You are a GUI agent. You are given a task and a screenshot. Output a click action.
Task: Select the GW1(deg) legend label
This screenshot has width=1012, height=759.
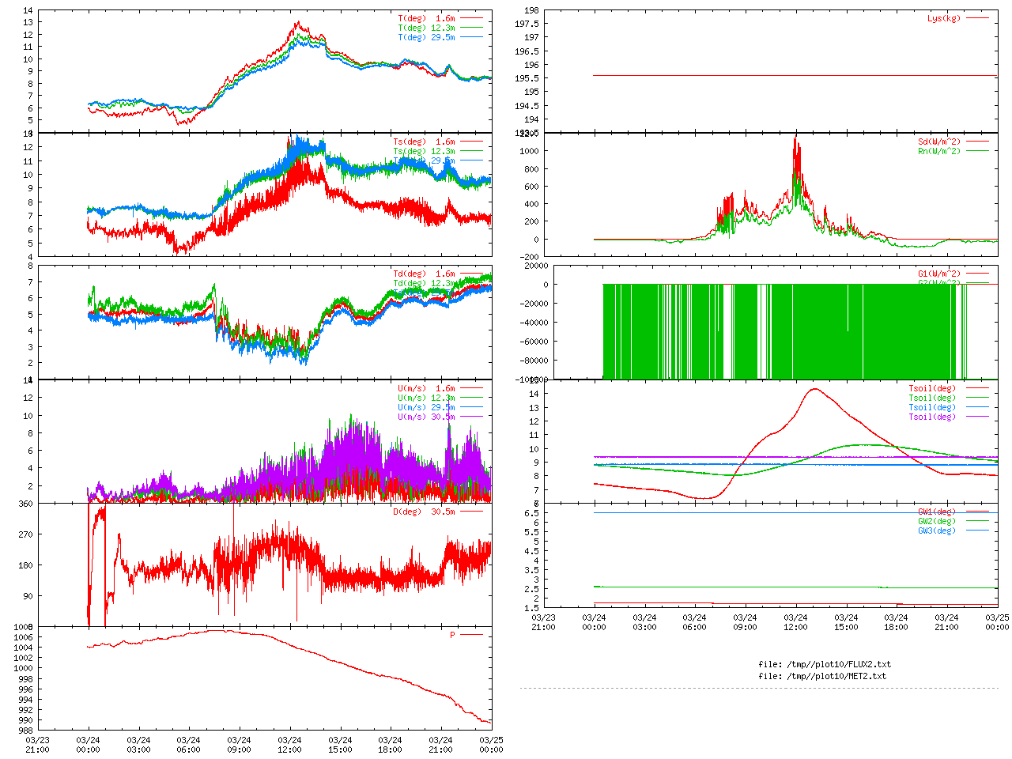[x=937, y=512]
